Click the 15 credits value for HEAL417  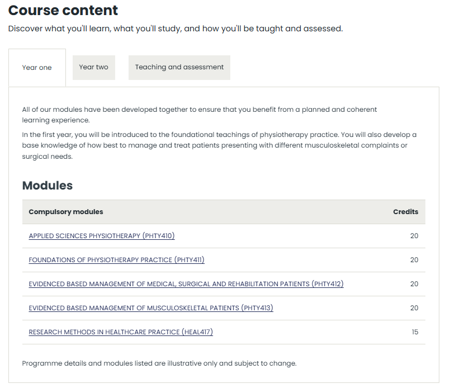coord(414,332)
